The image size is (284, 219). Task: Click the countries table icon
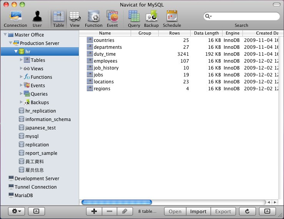coord(90,40)
